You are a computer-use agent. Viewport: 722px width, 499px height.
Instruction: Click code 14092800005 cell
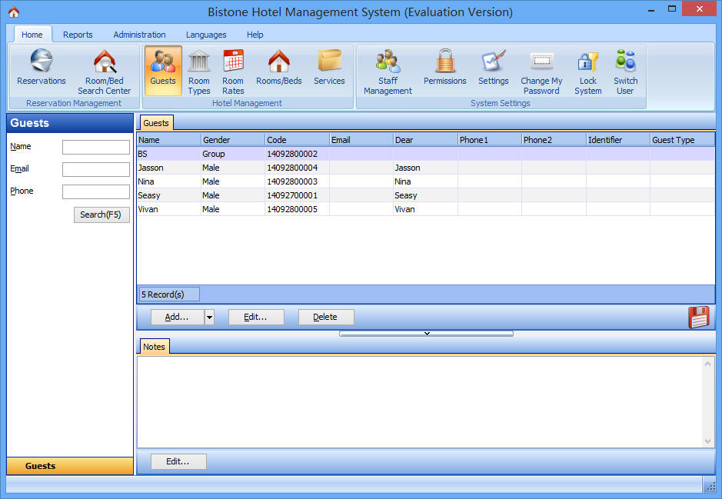coord(297,209)
